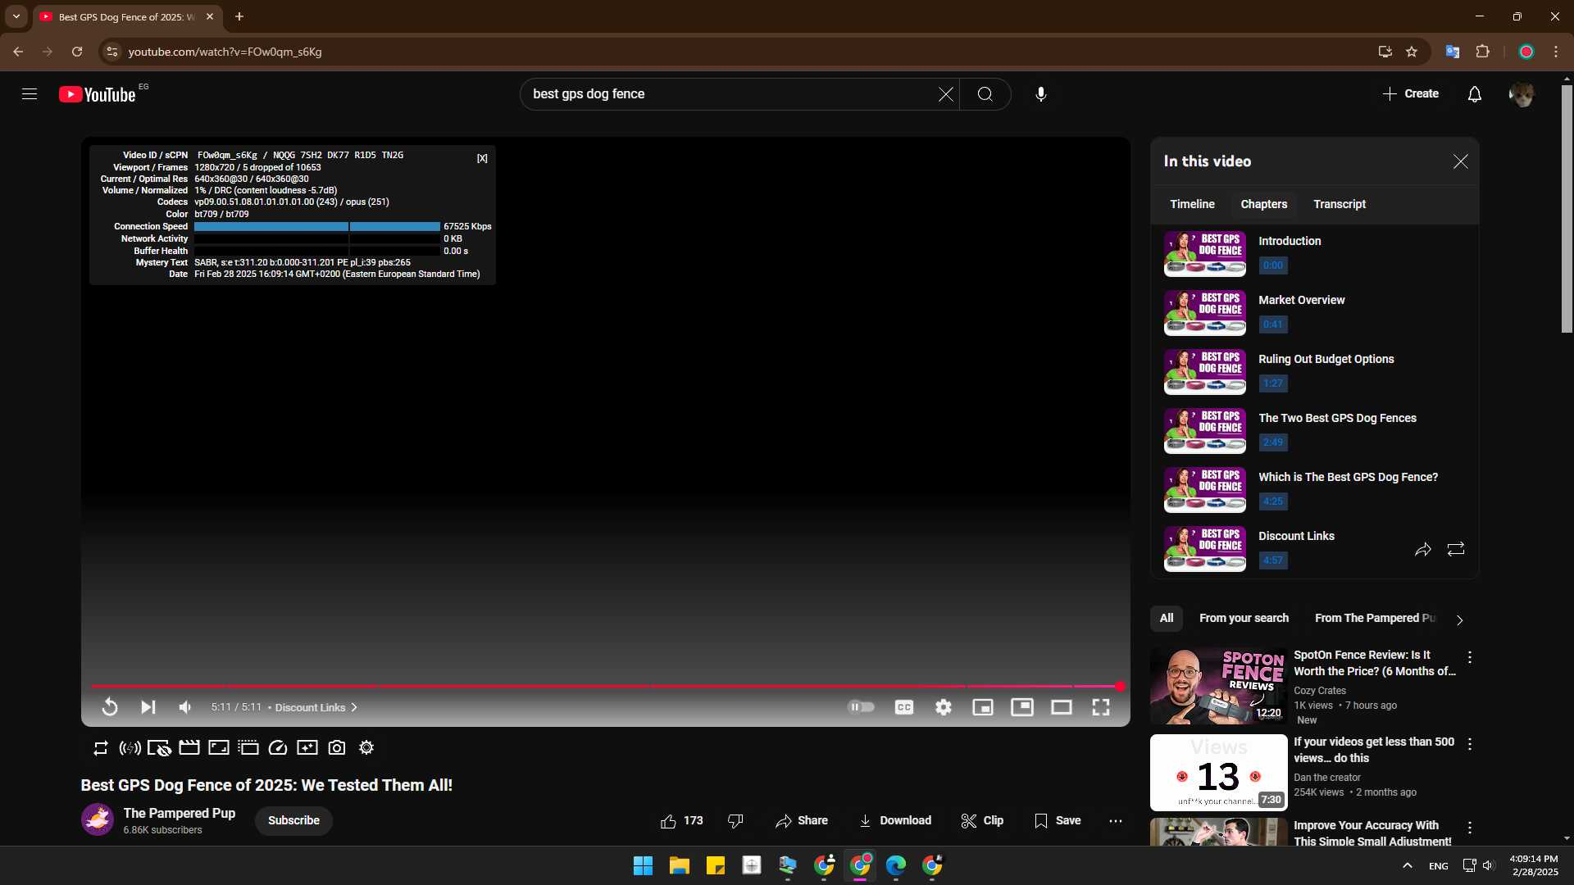
Task: Clear the search box text
Action: click(x=946, y=94)
